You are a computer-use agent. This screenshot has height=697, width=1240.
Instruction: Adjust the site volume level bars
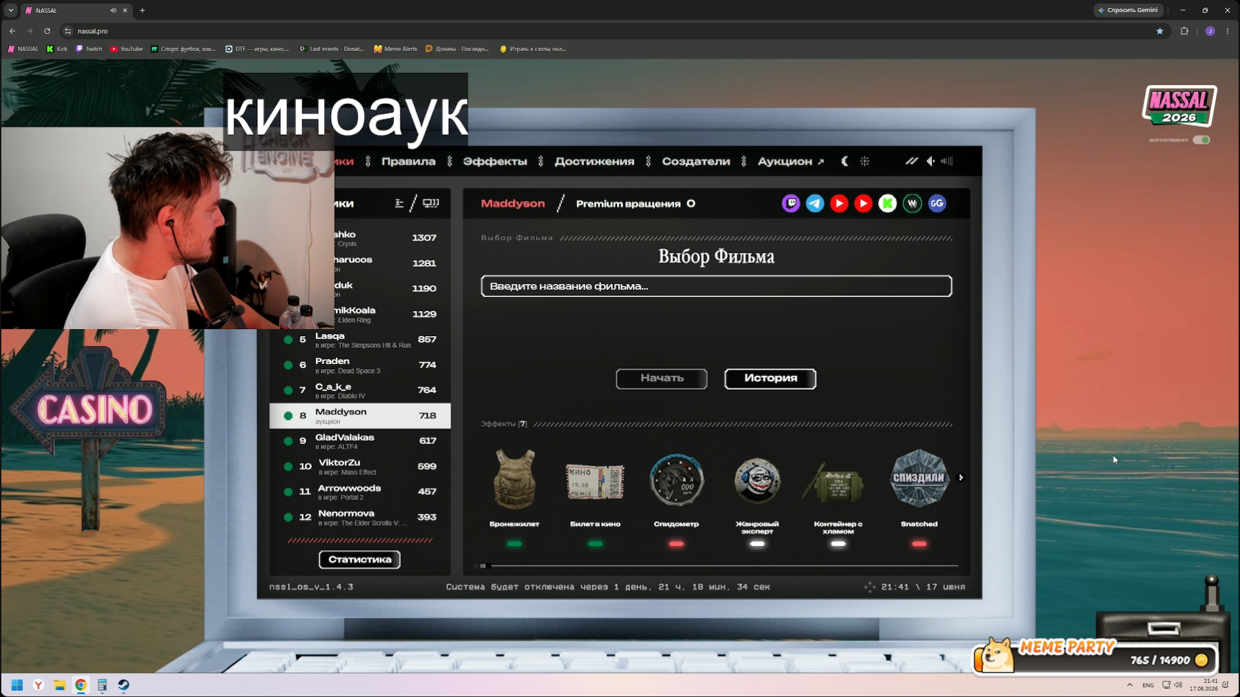point(947,161)
